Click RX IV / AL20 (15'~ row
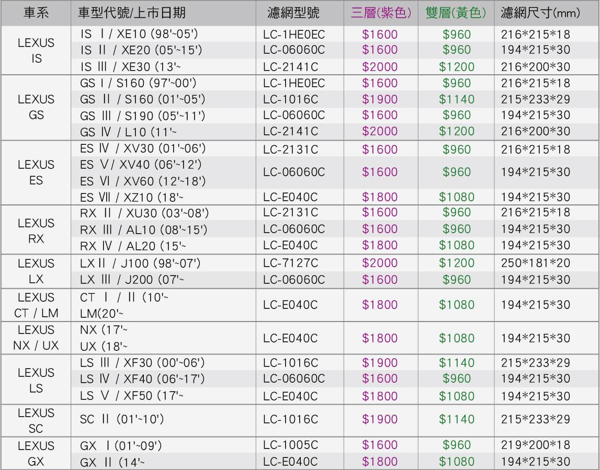Image resolution: width=600 pixels, height=470 pixels. point(335,245)
